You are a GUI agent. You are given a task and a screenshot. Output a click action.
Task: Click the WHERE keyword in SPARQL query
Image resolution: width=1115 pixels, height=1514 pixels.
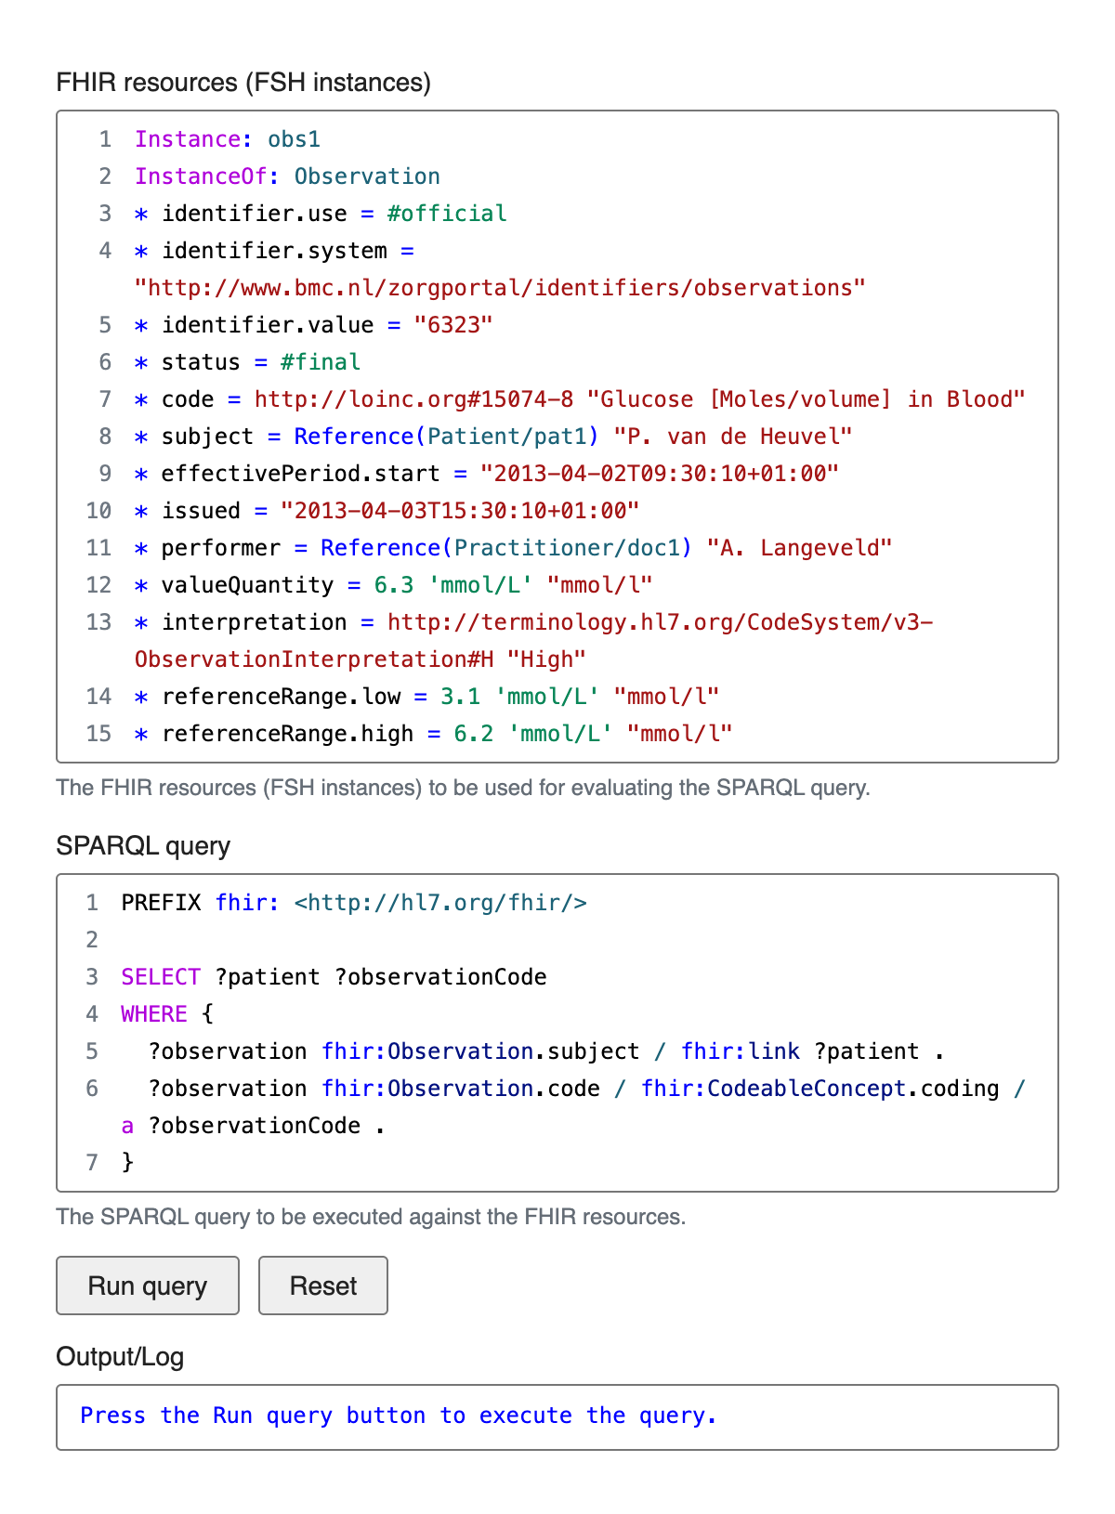coord(154,1014)
